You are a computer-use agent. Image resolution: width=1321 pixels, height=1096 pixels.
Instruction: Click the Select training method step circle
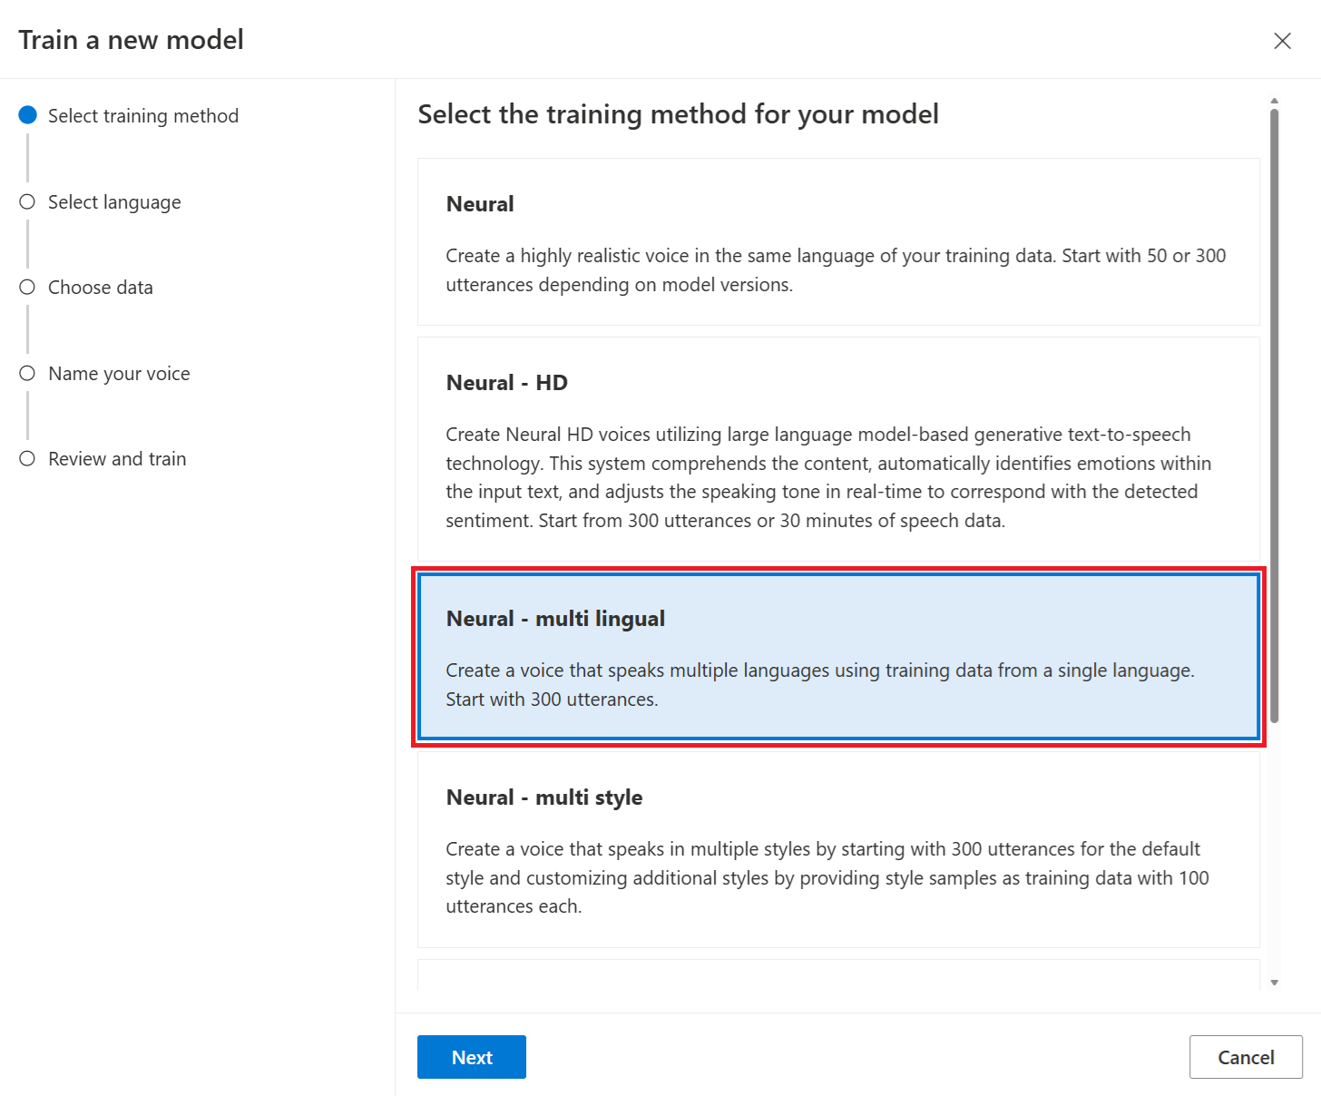coord(28,115)
